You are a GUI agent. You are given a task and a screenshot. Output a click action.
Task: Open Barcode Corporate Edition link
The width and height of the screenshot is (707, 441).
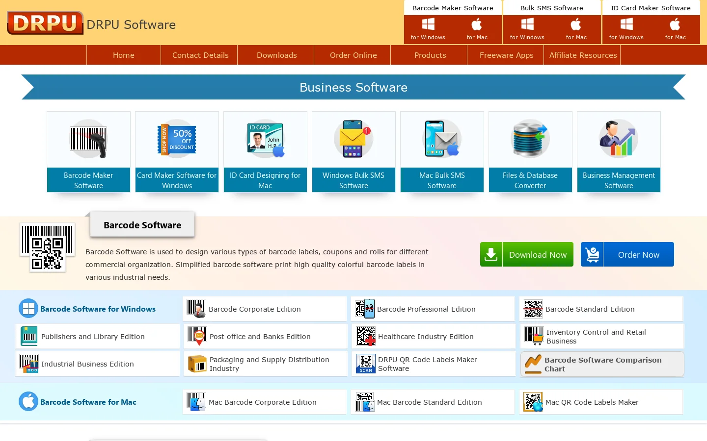click(265, 309)
